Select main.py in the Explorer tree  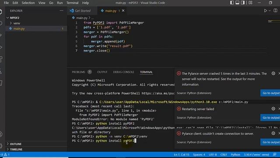[36, 29]
